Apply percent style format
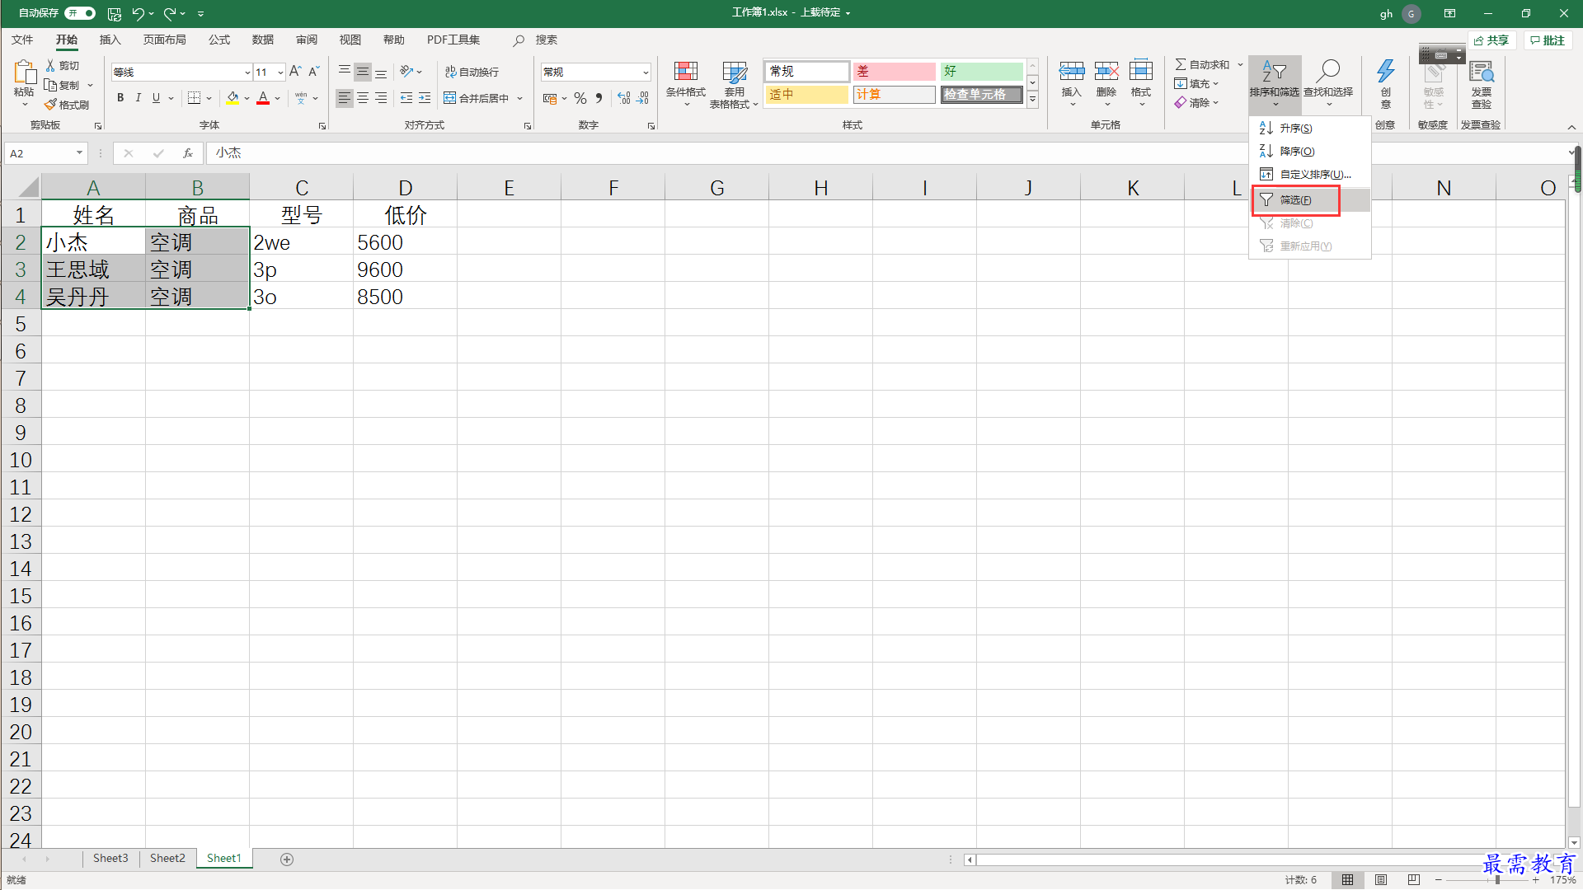This screenshot has width=1583, height=890. [x=580, y=98]
